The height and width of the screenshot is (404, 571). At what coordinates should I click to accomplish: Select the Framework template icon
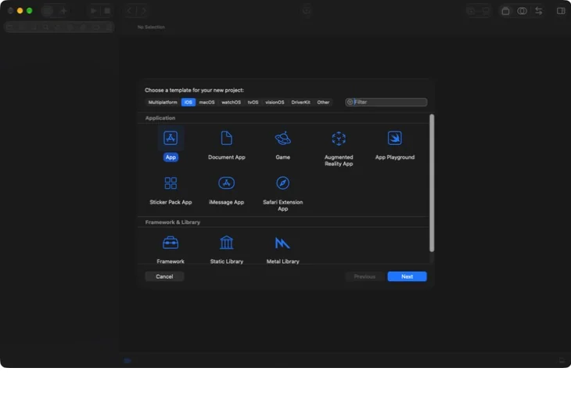pyautogui.click(x=171, y=243)
